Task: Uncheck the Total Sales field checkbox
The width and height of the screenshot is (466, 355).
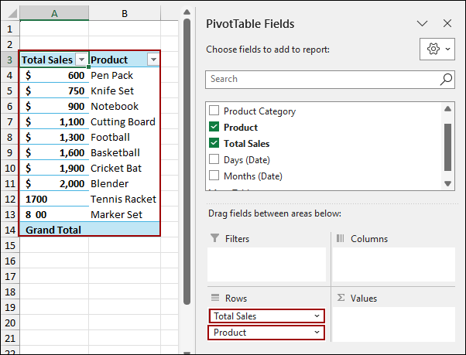Action: coord(214,143)
